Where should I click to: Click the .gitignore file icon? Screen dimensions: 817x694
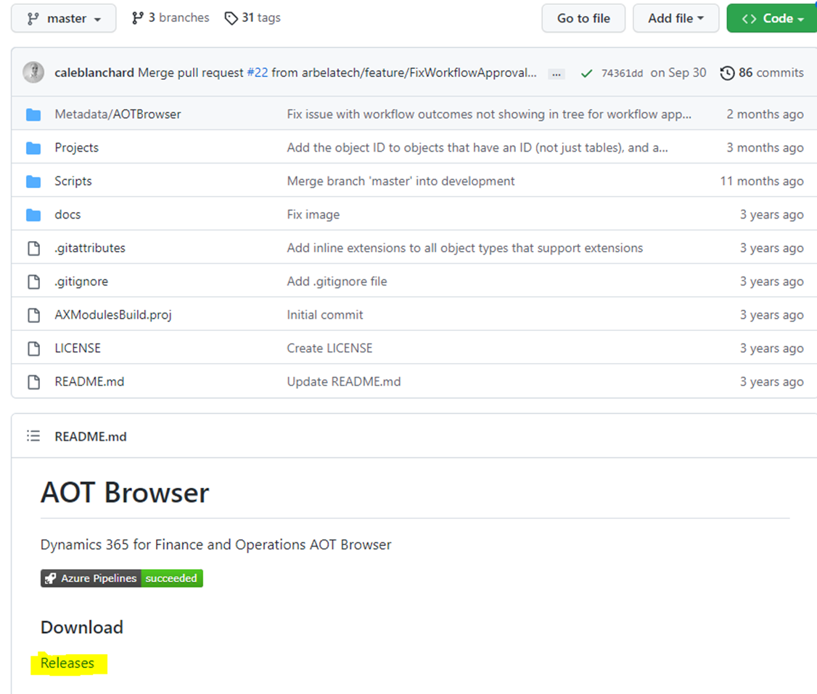point(34,282)
